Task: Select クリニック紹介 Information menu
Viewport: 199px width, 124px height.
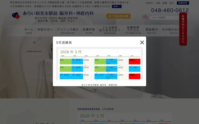Action: coord(67,31)
